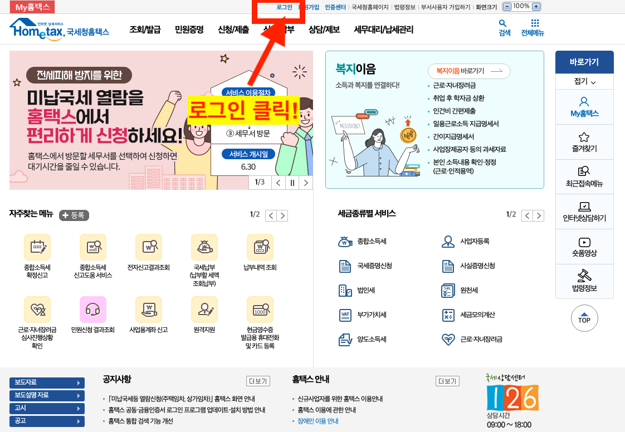The width and height of the screenshot is (625, 432).
Task: Open the 국세납부 money bag icon
Action: 204,247
